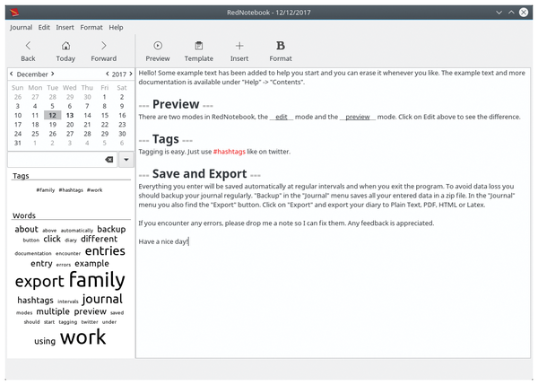Click the Preview play icon
This screenshot has width=538, height=385.
coord(158,46)
